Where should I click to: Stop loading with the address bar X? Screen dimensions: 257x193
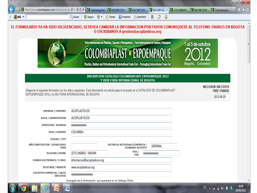tap(83, 10)
